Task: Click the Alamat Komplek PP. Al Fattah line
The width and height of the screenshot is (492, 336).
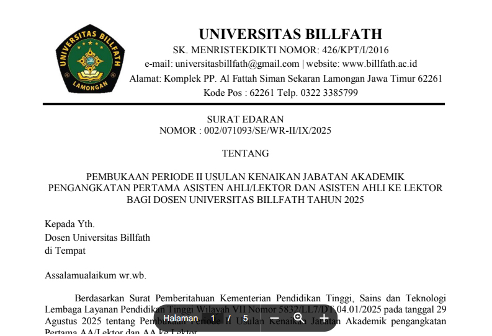Action: tap(285, 79)
